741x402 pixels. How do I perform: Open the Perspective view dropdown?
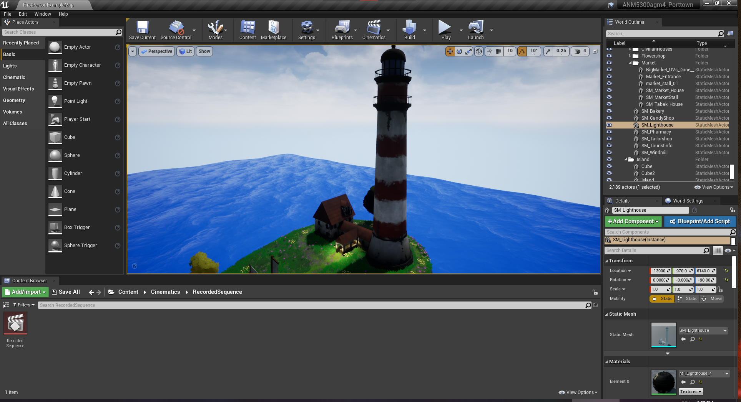click(156, 51)
